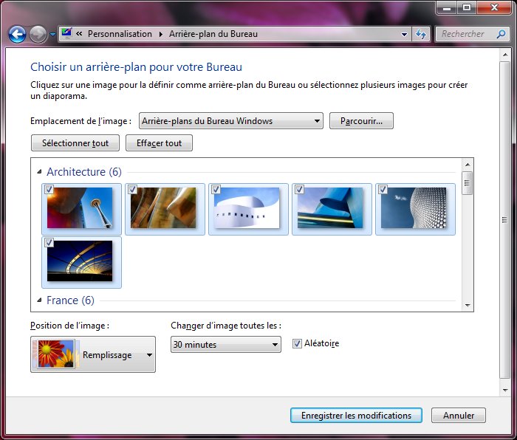Click the main window vertical scrollbar thumb

(504, 220)
